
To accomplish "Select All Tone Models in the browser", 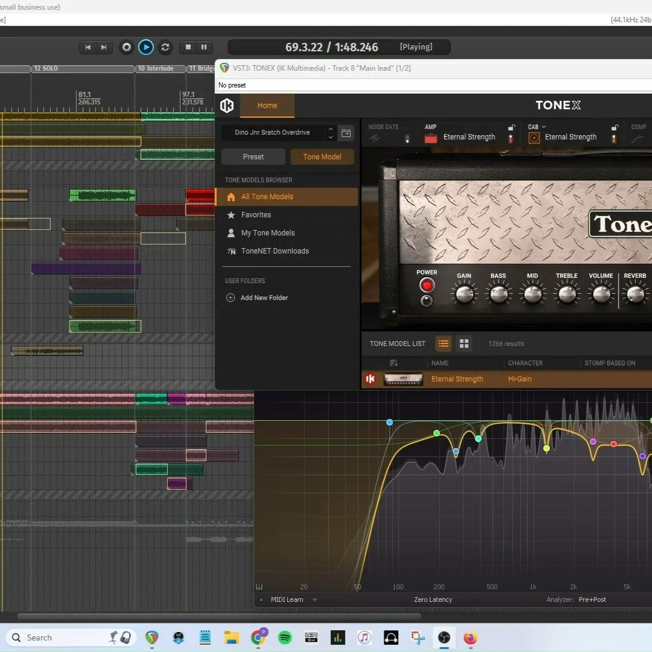I will click(x=287, y=197).
